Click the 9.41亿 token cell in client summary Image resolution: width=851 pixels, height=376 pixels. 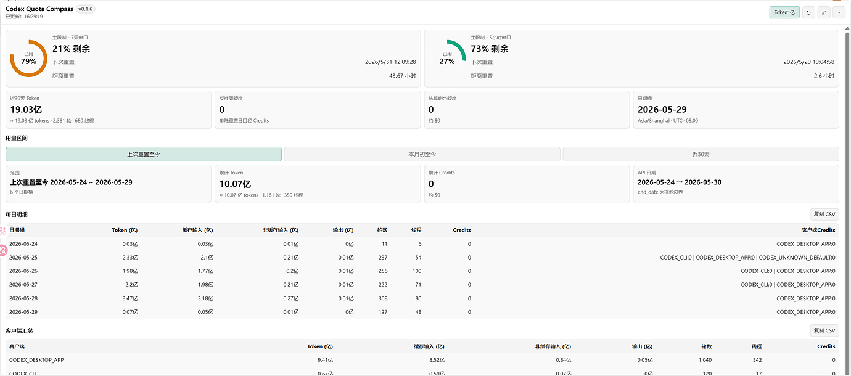[x=325, y=360]
